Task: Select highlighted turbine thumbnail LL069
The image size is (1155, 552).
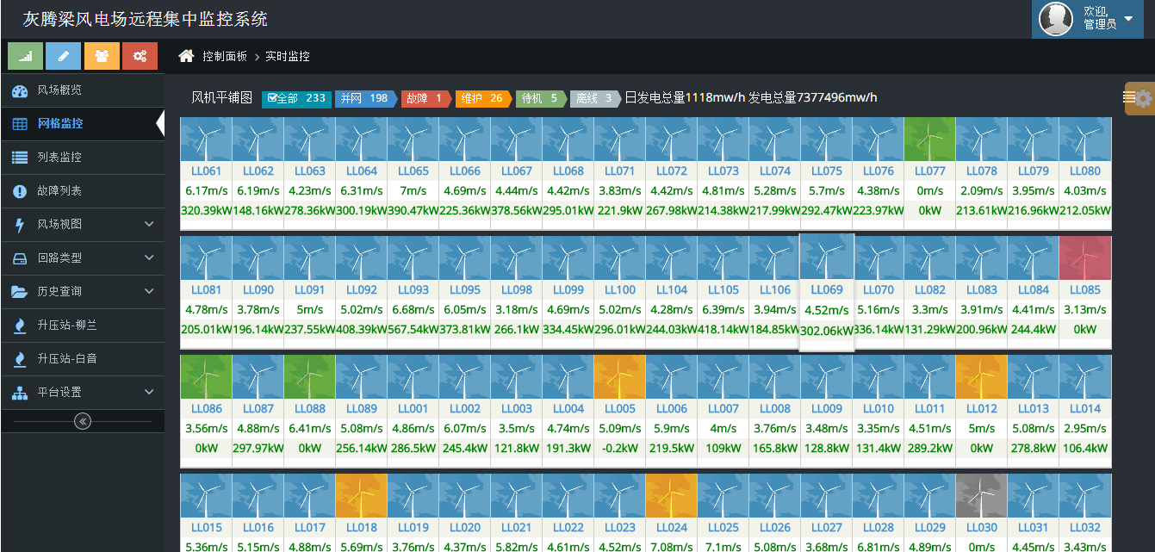Action: (x=827, y=257)
